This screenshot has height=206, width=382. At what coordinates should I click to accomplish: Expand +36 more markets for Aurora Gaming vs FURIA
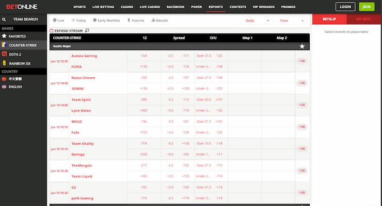click(x=301, y=61)
